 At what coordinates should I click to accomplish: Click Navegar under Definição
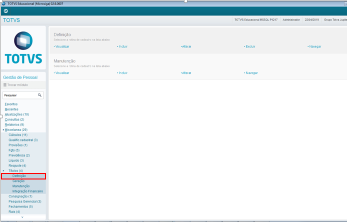315,46
